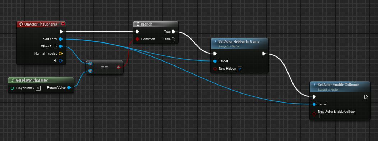
Task: Click the Branch exec input pin
Action: click(x=137, y=32)
